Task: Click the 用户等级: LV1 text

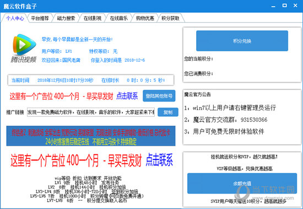Action: [x=57, y=51]
